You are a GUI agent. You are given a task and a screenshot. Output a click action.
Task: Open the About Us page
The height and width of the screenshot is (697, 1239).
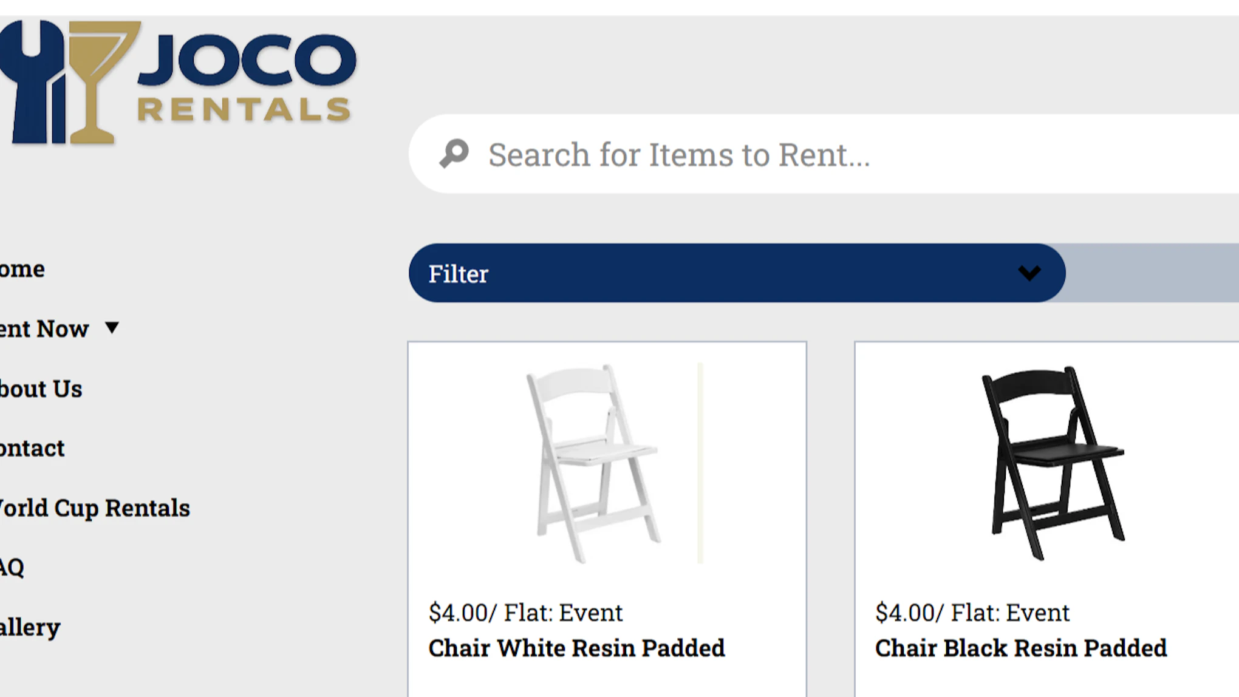[39, 389]
